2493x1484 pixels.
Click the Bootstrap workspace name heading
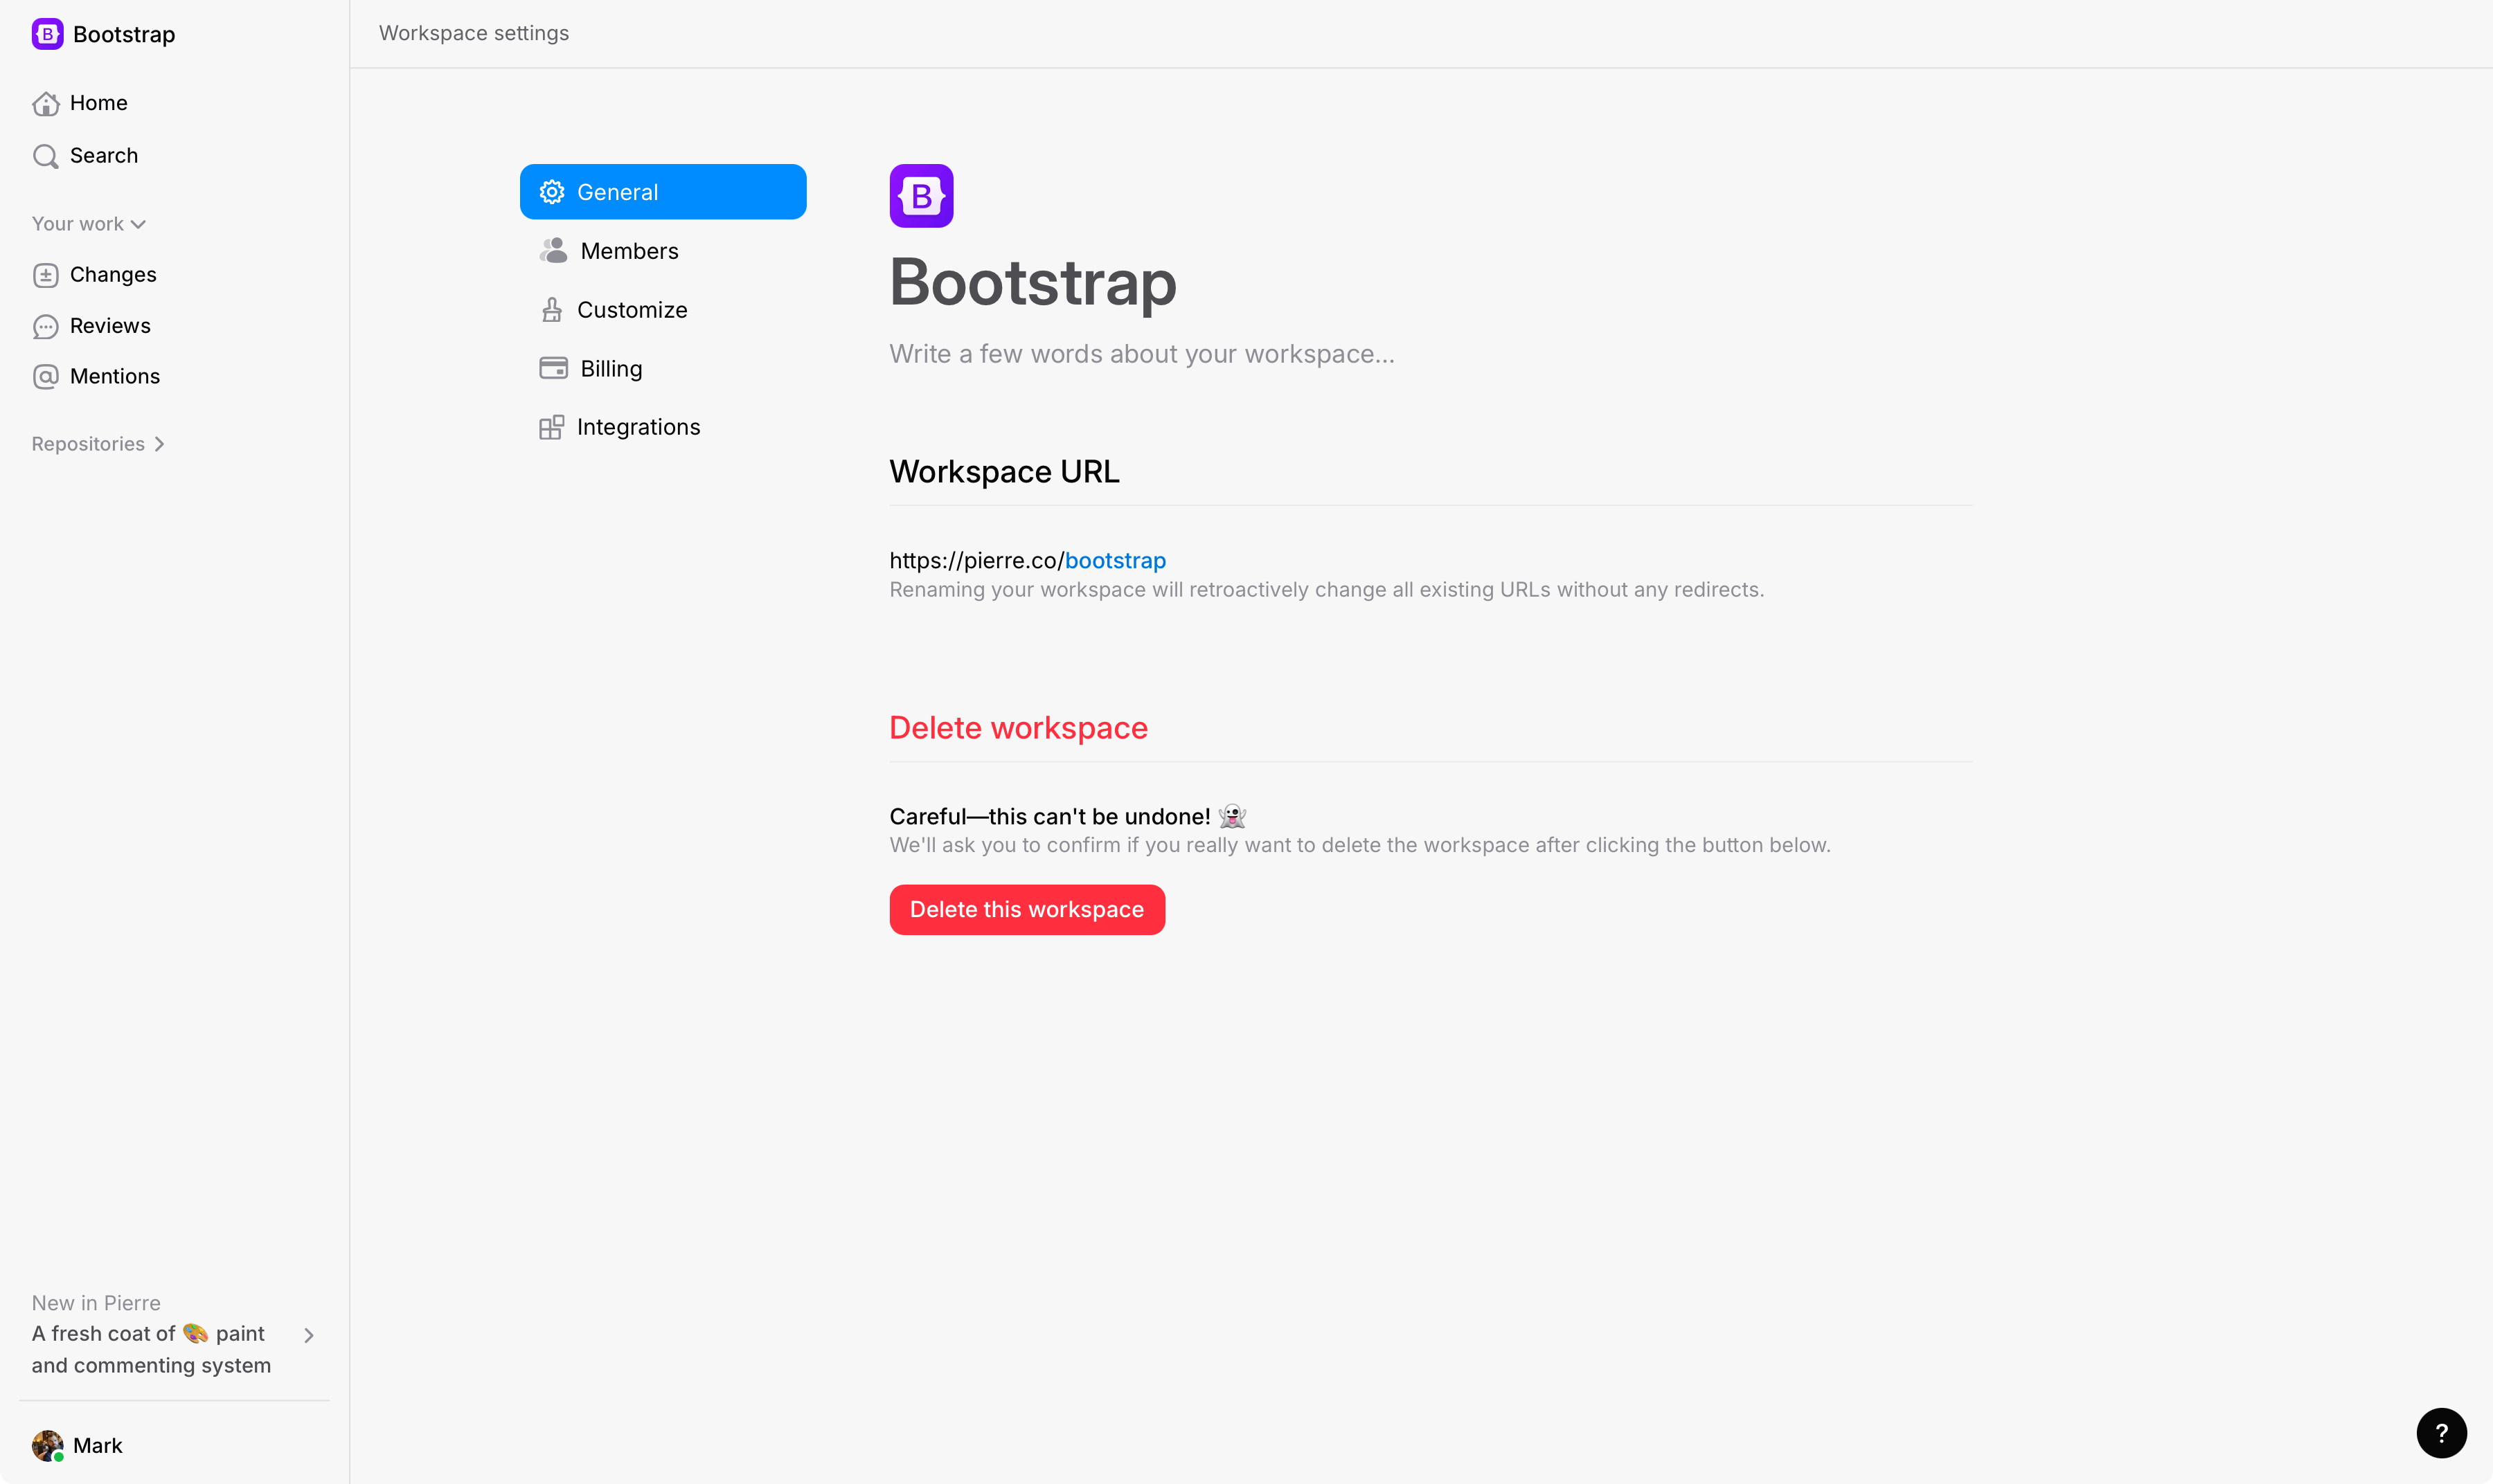click(1033, 283)
